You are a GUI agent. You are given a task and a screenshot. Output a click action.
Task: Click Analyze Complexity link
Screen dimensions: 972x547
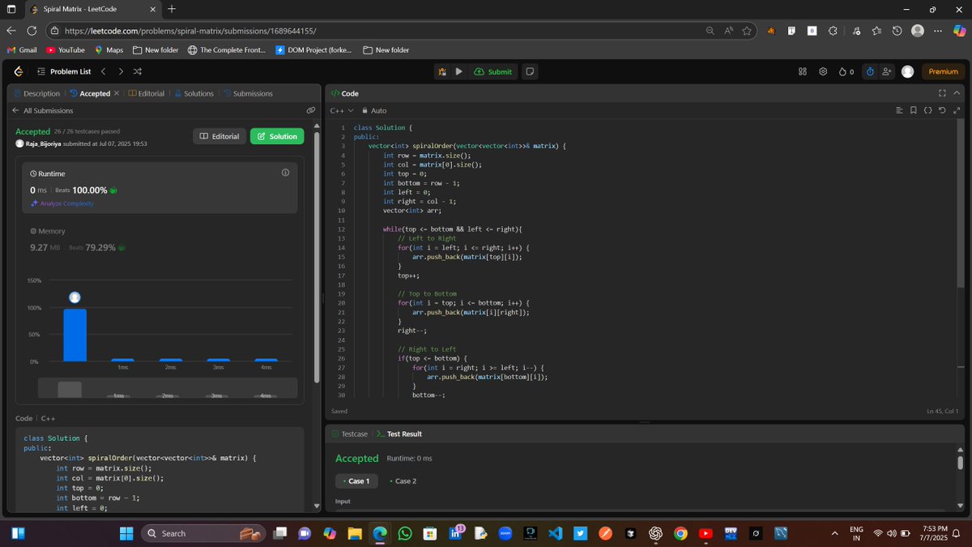click(63, 203)
